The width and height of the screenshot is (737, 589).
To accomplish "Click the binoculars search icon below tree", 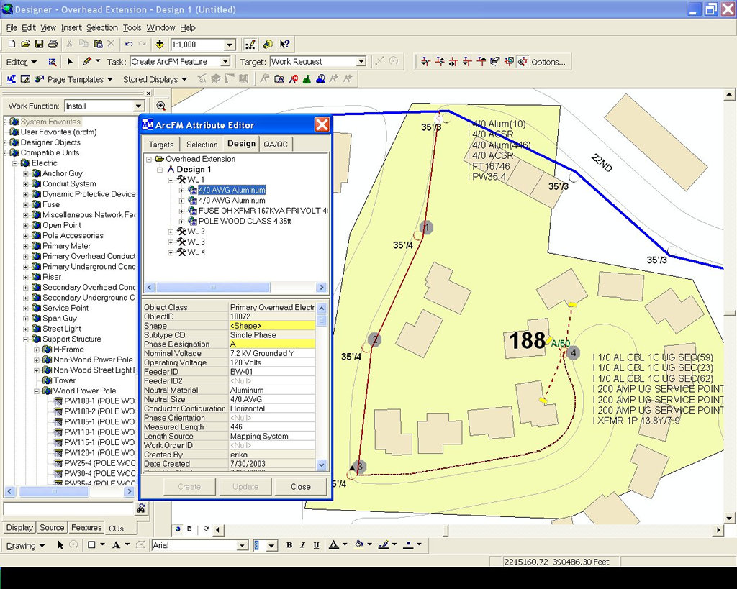I will click(141, 508).
